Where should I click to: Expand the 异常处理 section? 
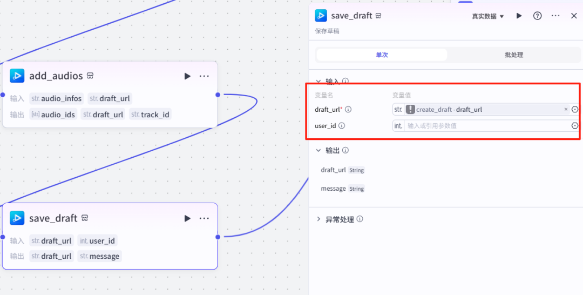(x=318, y=219)
